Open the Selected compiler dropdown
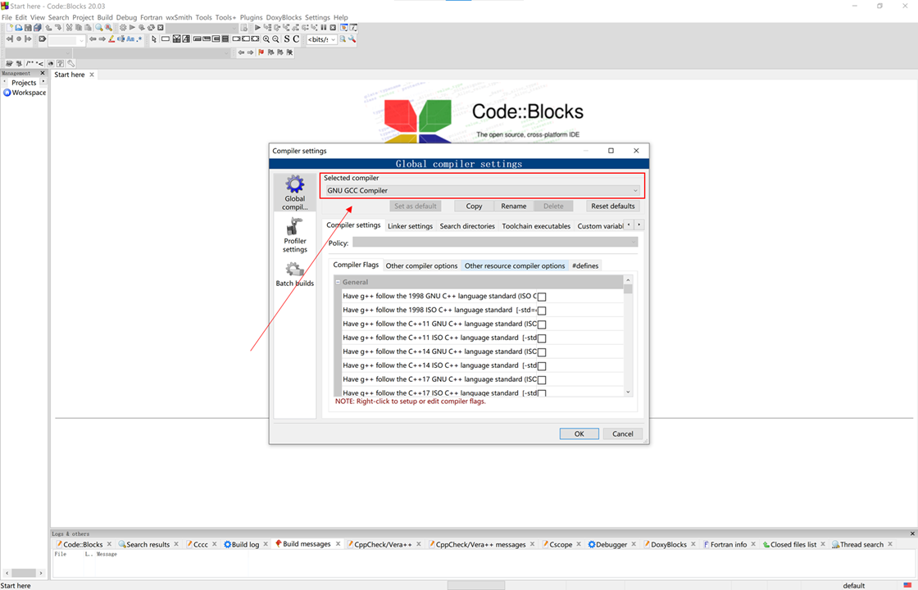The height and width of the screenshot is (590, 918). tap(483, 191)
